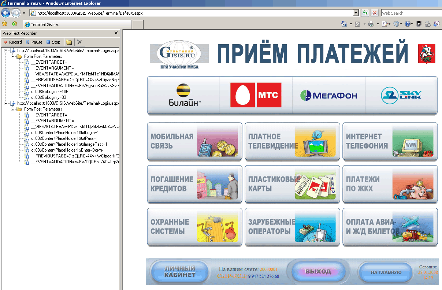Select the МТС operator logo
442x290 pixels.
click(256, 95)
